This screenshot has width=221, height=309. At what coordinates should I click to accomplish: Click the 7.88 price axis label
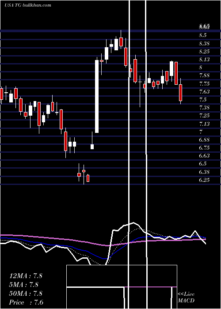click(204, 75)
